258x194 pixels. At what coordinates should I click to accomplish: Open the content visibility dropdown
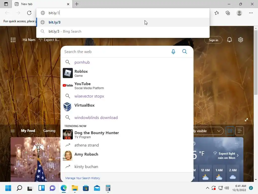[x=208, y=131]
